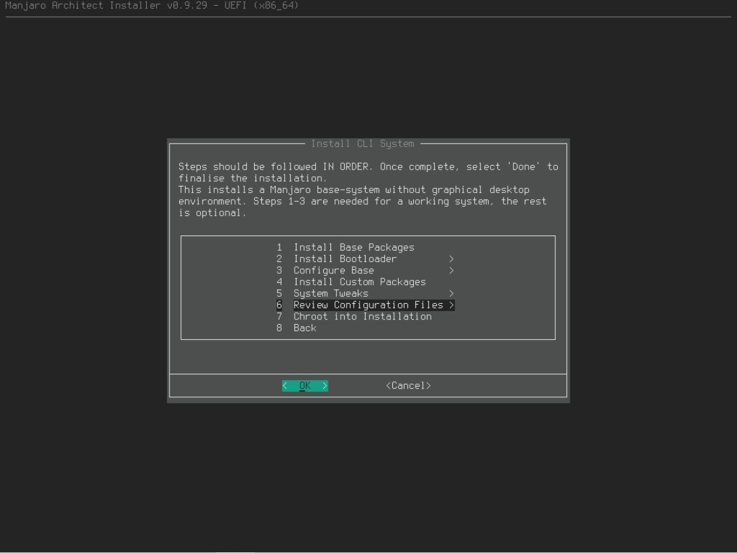Choose Chroot into Installation
This screenshot has width=737, height=553.
[x=362, y=316]
